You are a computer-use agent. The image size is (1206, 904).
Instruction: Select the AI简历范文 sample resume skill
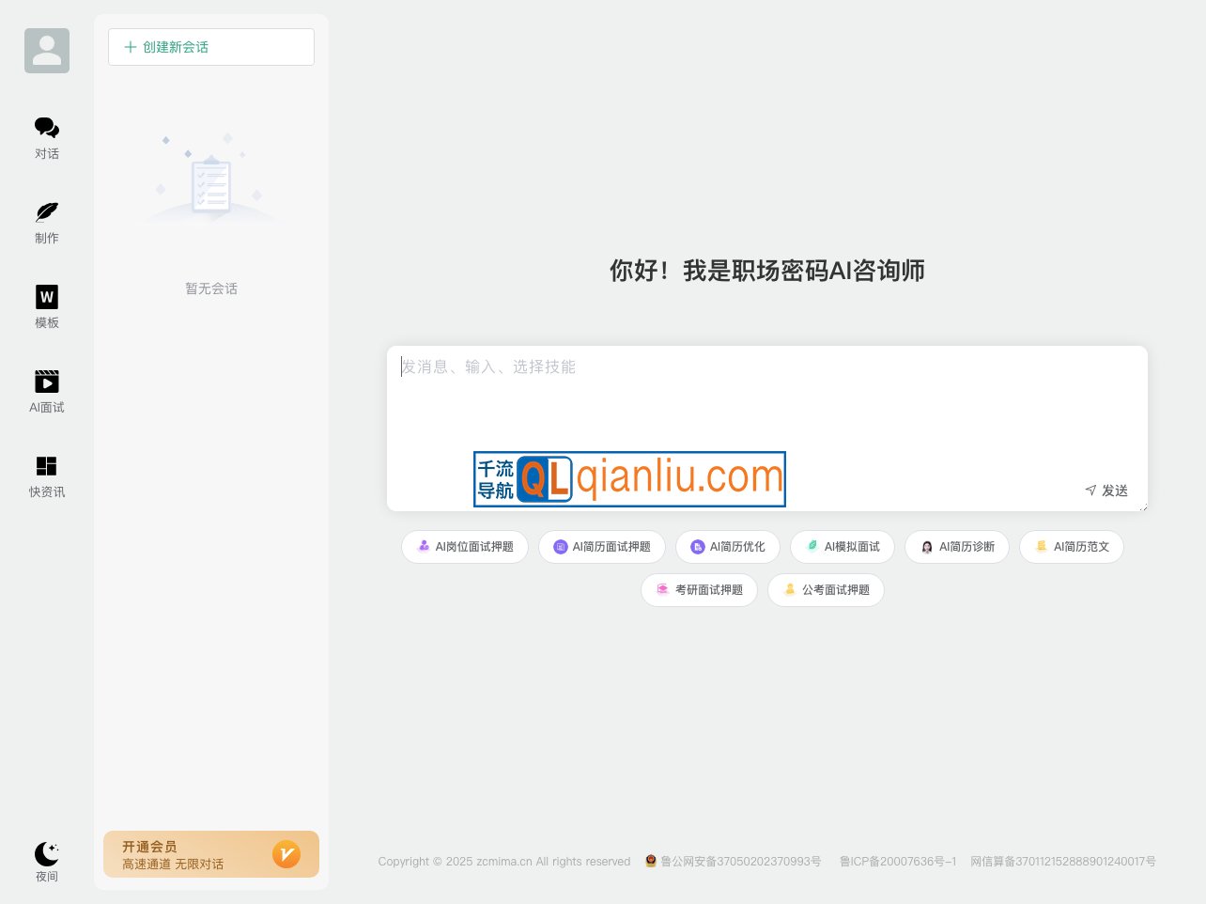tap(1071, 546)
